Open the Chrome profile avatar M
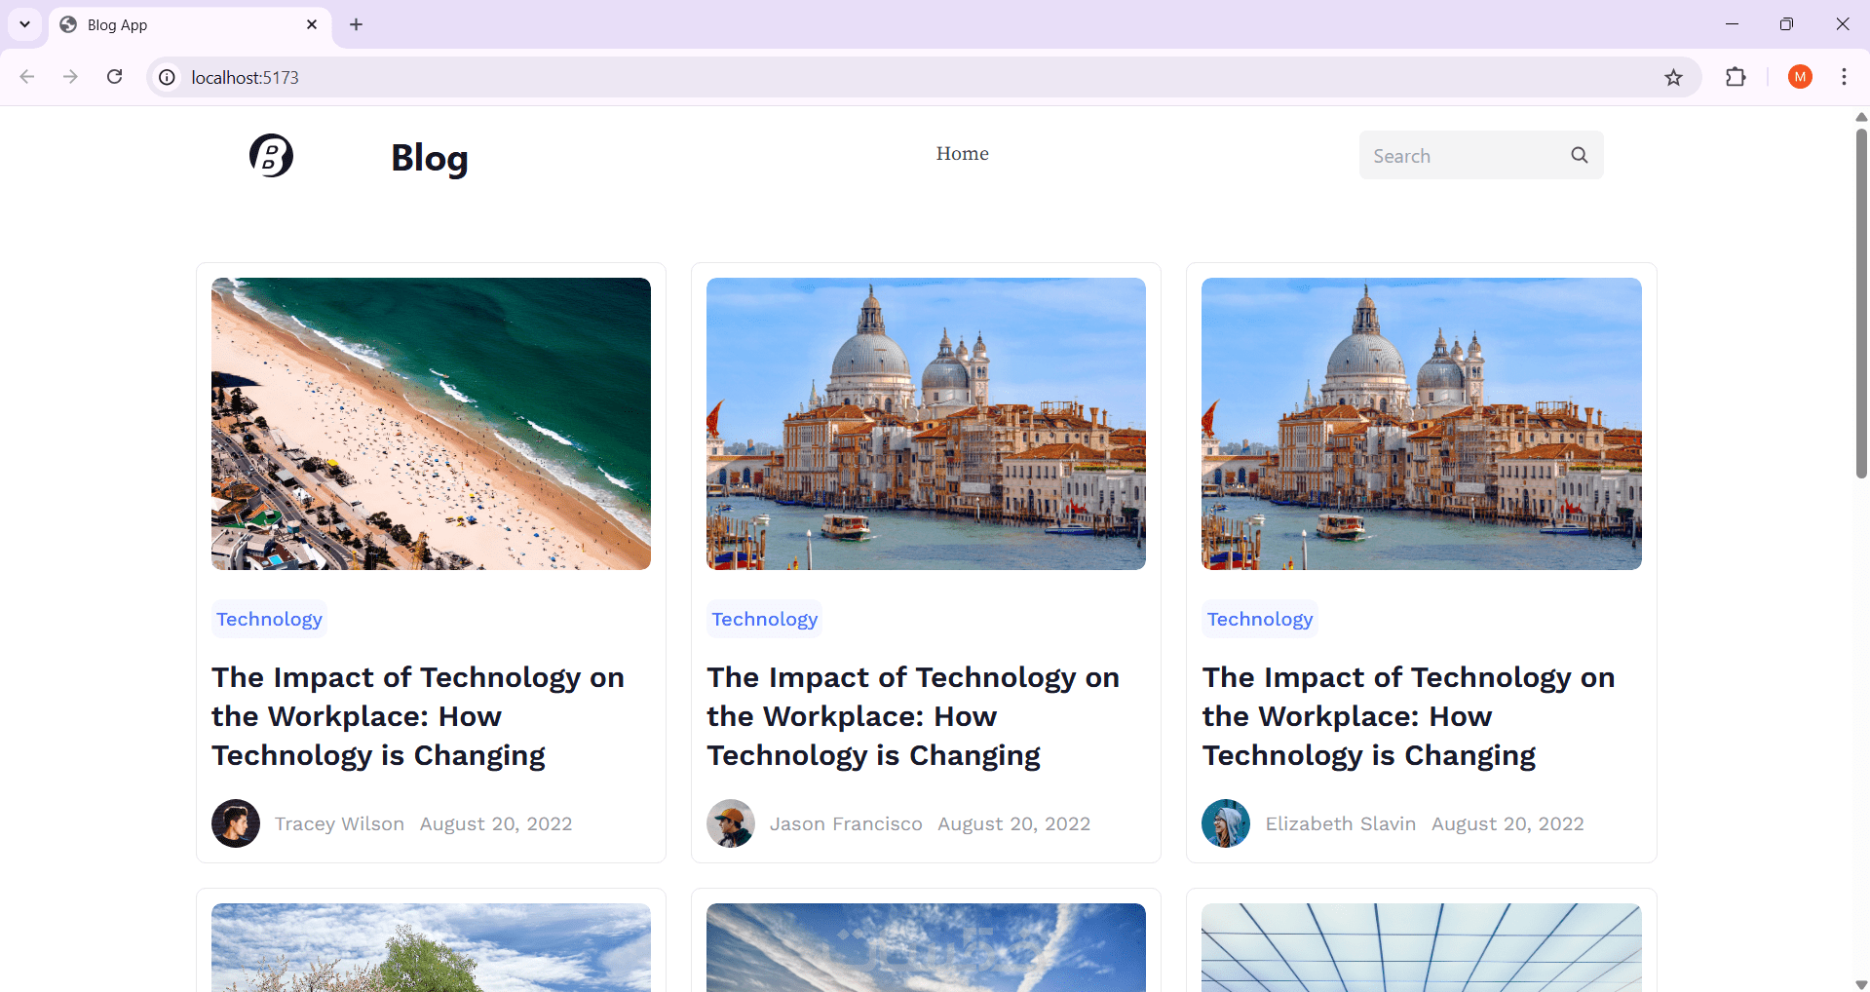Viewport: 1870px width, 992px height. [1800, 77]
